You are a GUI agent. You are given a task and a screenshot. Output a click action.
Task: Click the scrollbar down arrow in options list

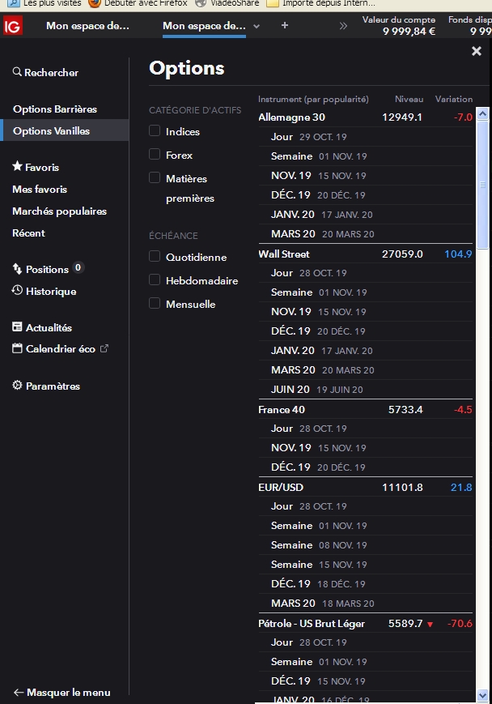point(482,695)
